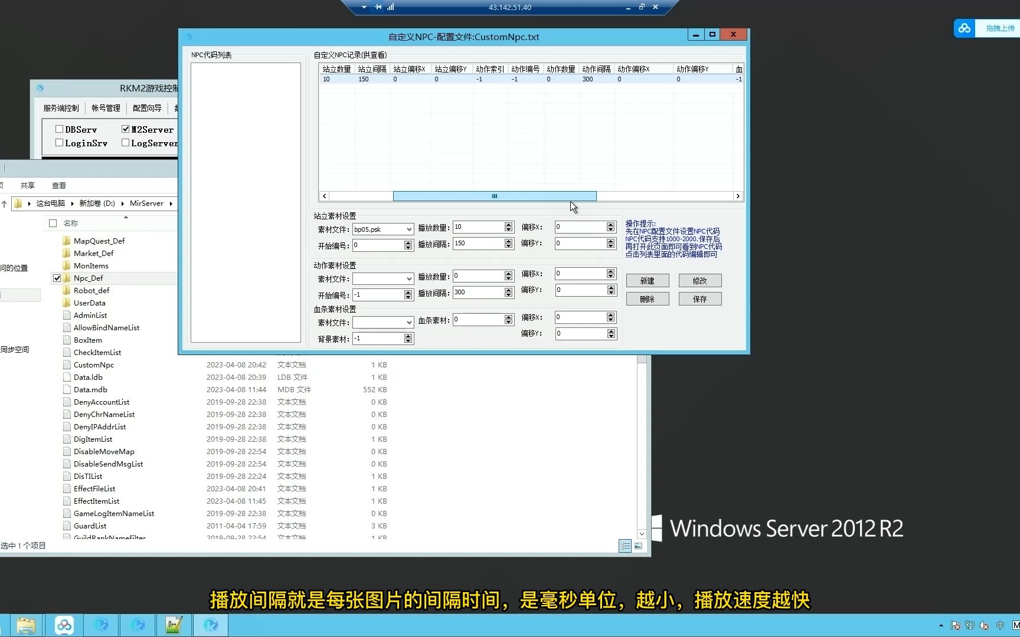Open the green notepad app on the taskbar
Screen dimensions: 1020x637
tap(174, 625)
